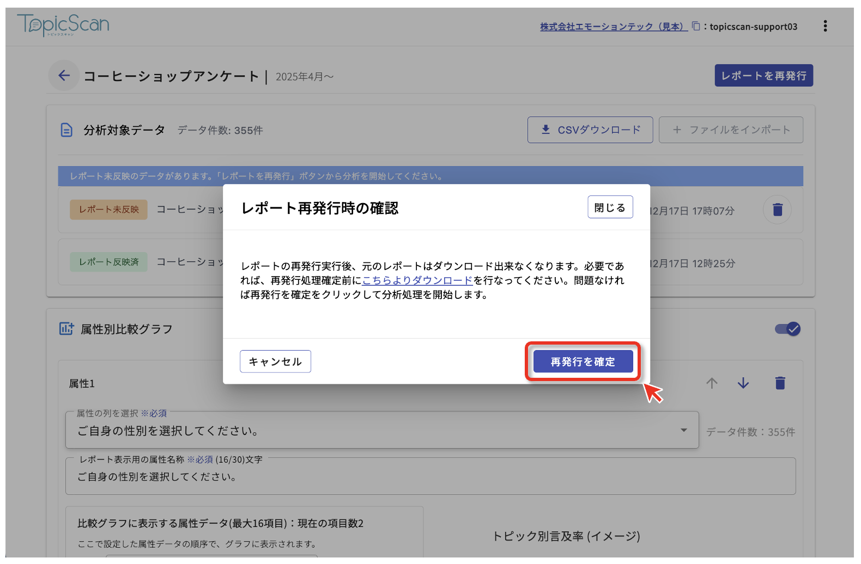This screenshot has width=861, height=564.
Task: Move 属性1 down with the down arrow
Action: tap(743, 383)
